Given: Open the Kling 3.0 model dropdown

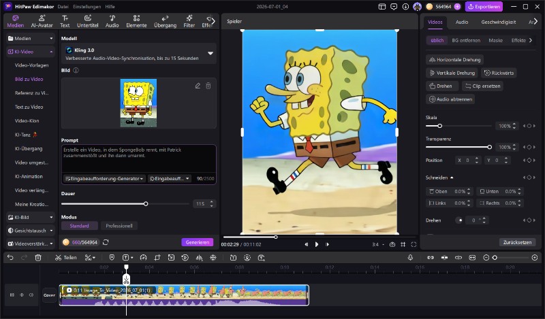Looking at the screenshot, I should tap(139, 54).
